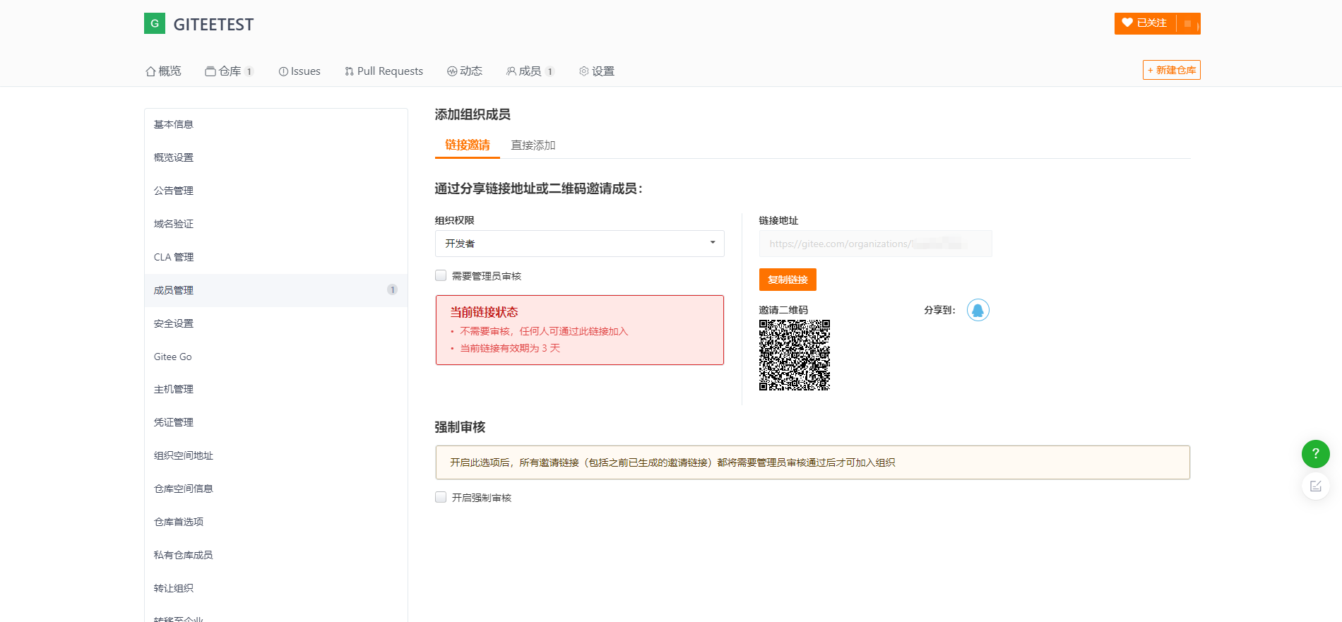Select 成员管理 in the sidebar

click(276, 290)
